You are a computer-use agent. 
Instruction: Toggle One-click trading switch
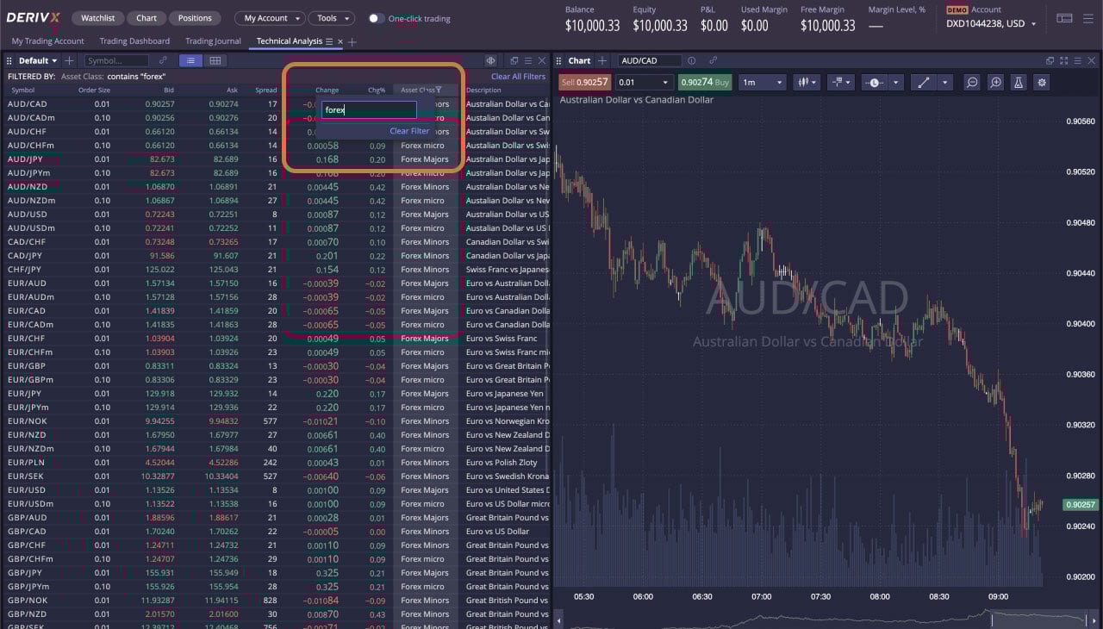(376, 18)
